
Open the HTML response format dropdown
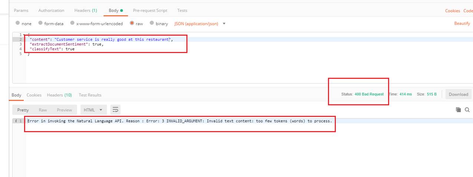click(x=93, y=110)
